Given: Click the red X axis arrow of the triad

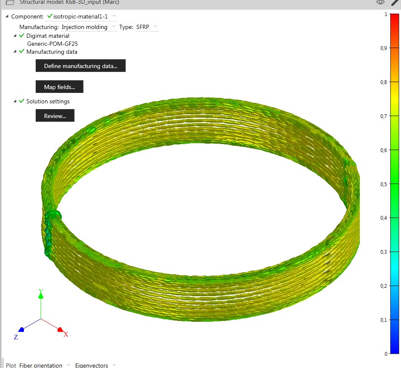Looking at the screenshot, I should [60, 329].
